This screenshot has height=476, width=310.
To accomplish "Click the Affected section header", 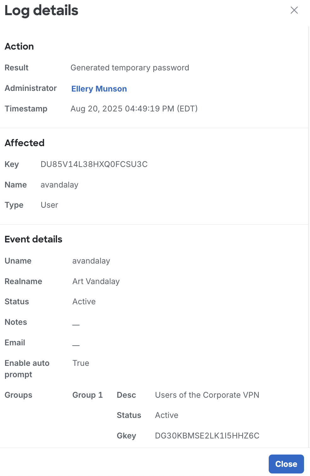I will tap(25, 143).
